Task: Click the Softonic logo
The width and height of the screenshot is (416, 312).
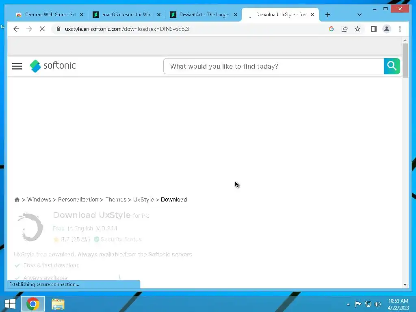Action: pos(53,66)
